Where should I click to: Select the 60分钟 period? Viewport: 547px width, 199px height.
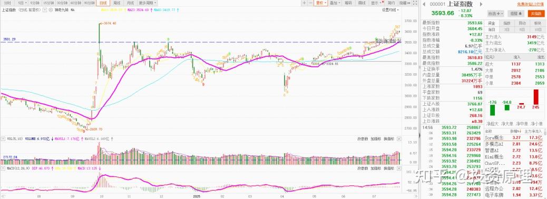point(76,3)
